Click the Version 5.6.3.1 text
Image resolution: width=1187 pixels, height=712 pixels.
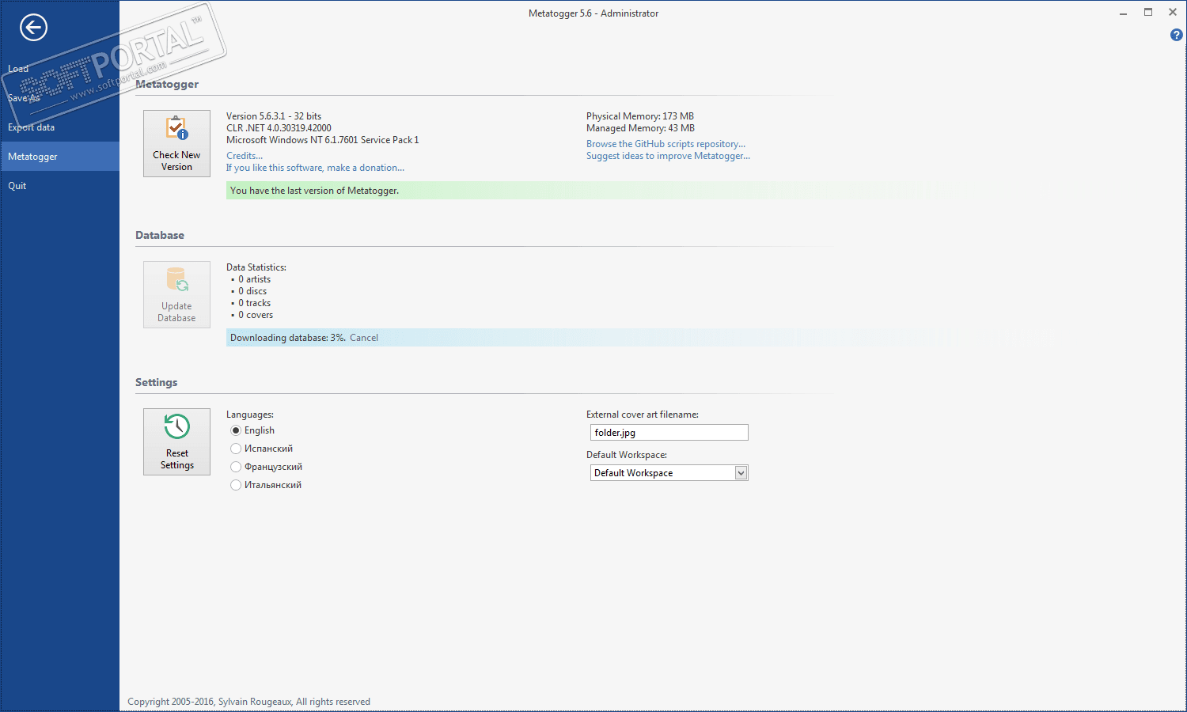pos(274,116)
